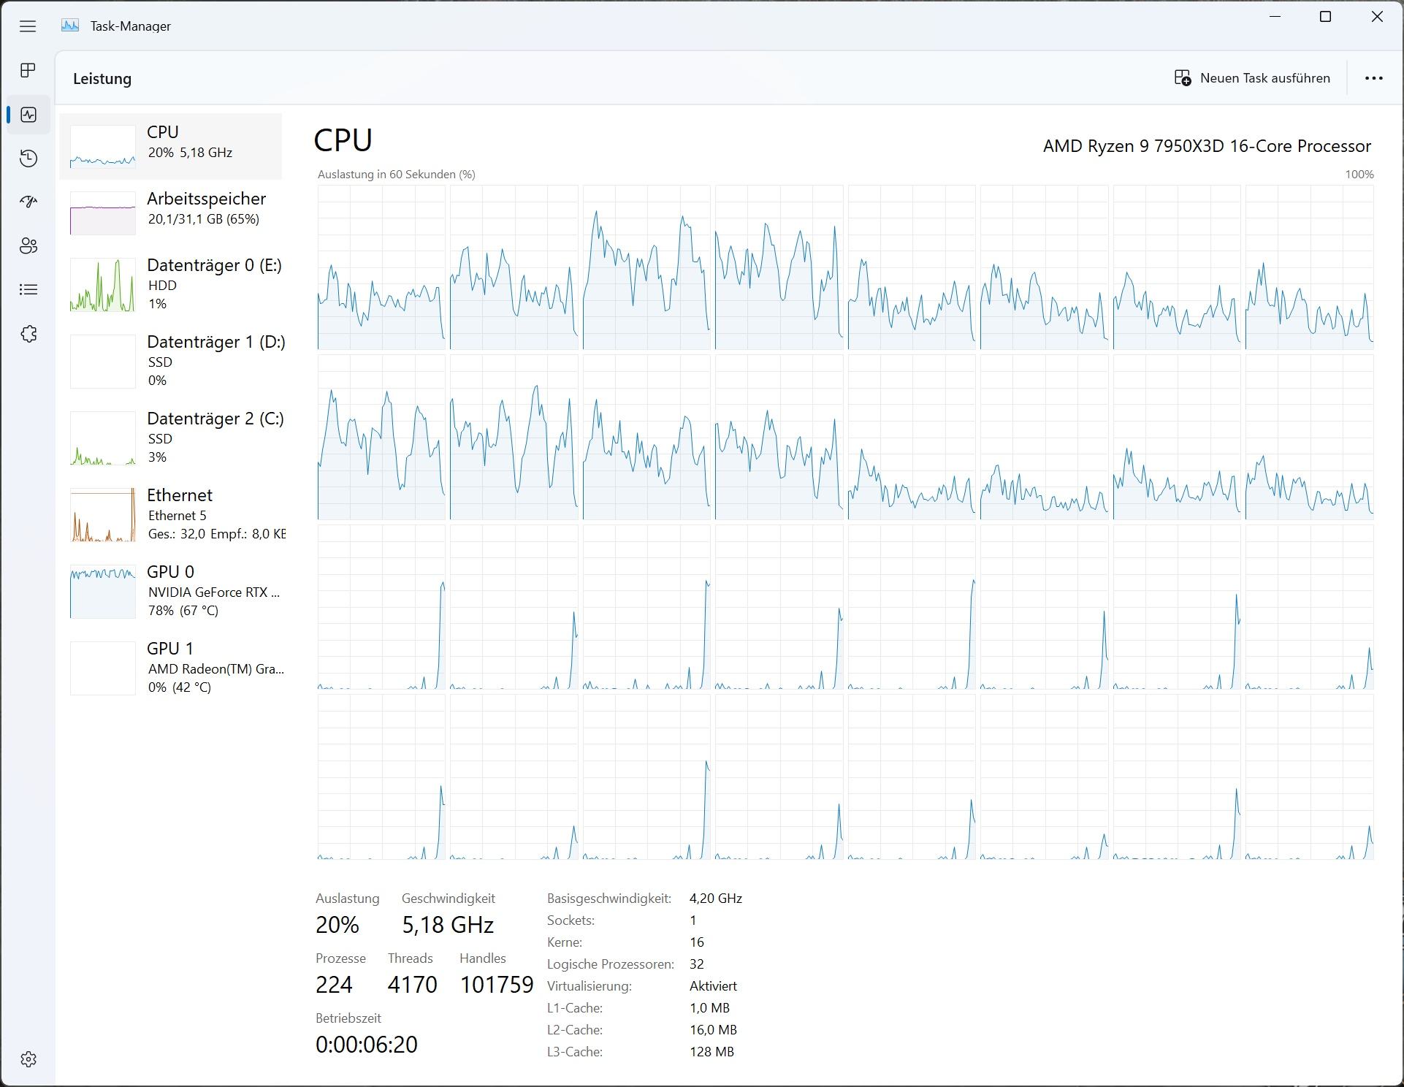The image size is (1404, 1087).
Task: Click the CPU mini graph thumbnail
Action: pos(102,147)
